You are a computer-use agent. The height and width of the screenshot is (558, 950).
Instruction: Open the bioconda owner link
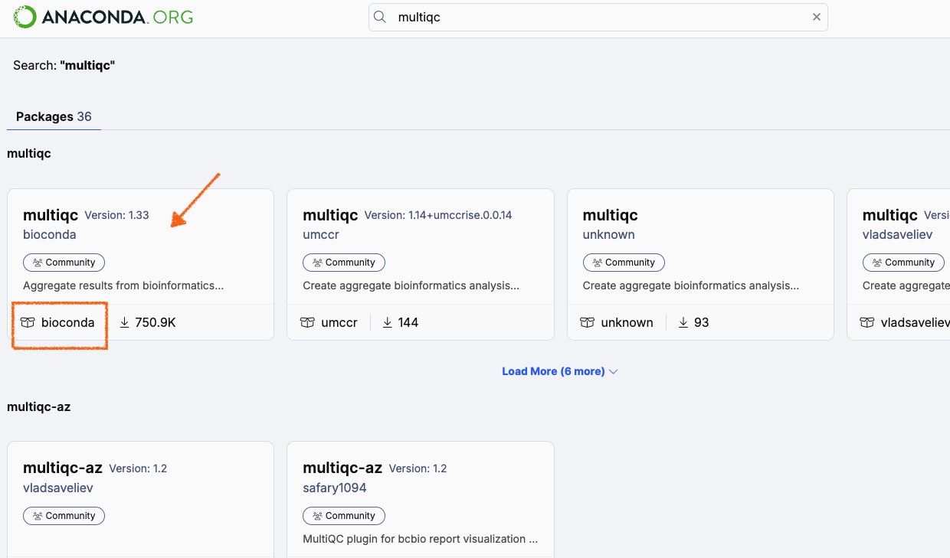click(x=50, y=234)
